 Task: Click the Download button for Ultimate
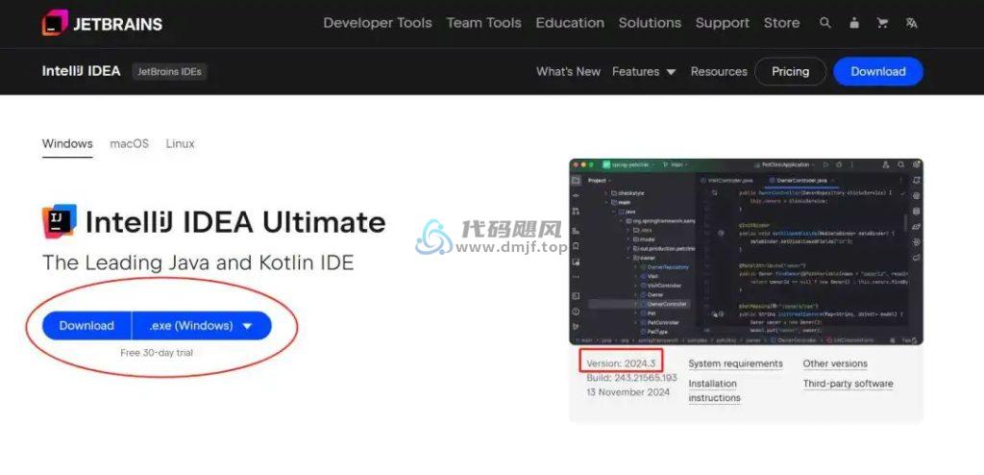point(86,325)
